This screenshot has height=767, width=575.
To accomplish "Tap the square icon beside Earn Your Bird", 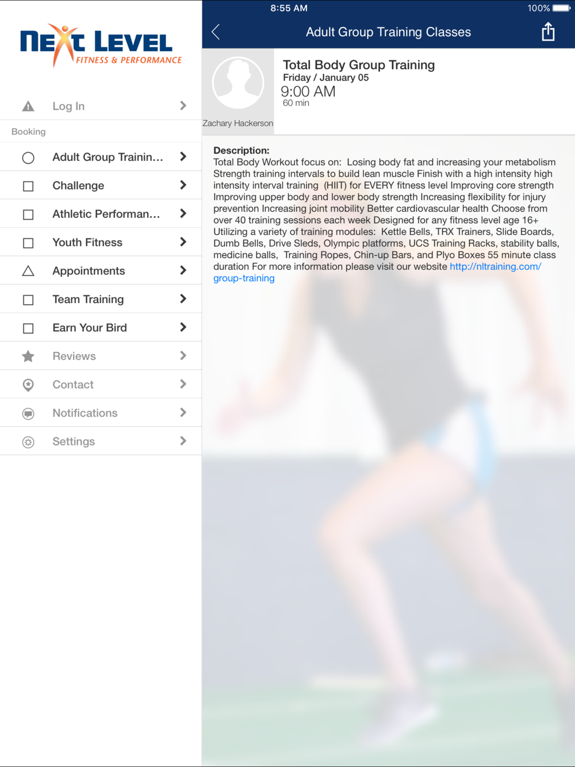I will point(28,328).
